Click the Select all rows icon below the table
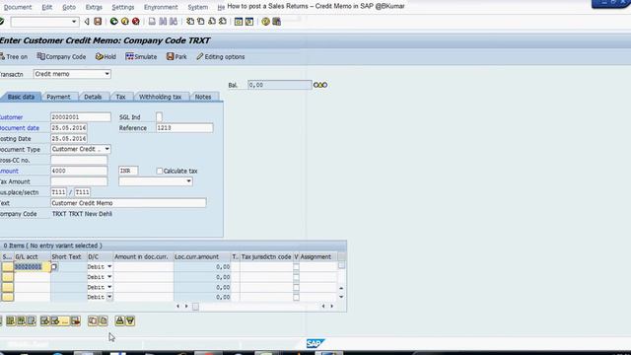The image size is (631, 355). click(x=10, y=320)
